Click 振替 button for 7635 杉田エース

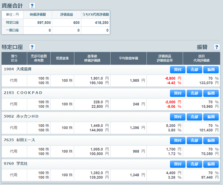[211, 141]
